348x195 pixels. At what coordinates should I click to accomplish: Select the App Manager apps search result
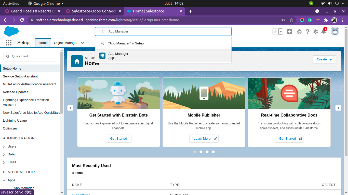point(163,56)
